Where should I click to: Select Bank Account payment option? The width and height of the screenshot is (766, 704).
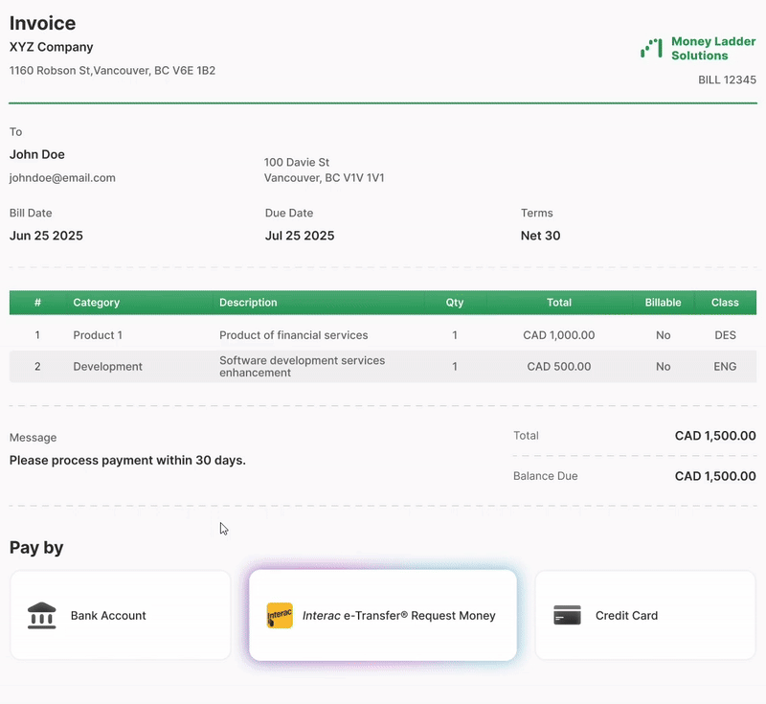point(121,616)
